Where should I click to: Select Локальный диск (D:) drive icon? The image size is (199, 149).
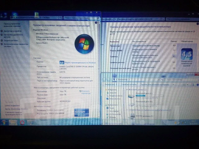pos(131,104)
